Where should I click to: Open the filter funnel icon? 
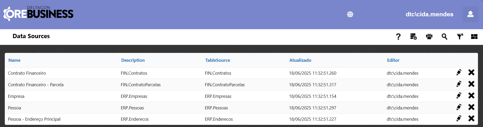point(460,37)
